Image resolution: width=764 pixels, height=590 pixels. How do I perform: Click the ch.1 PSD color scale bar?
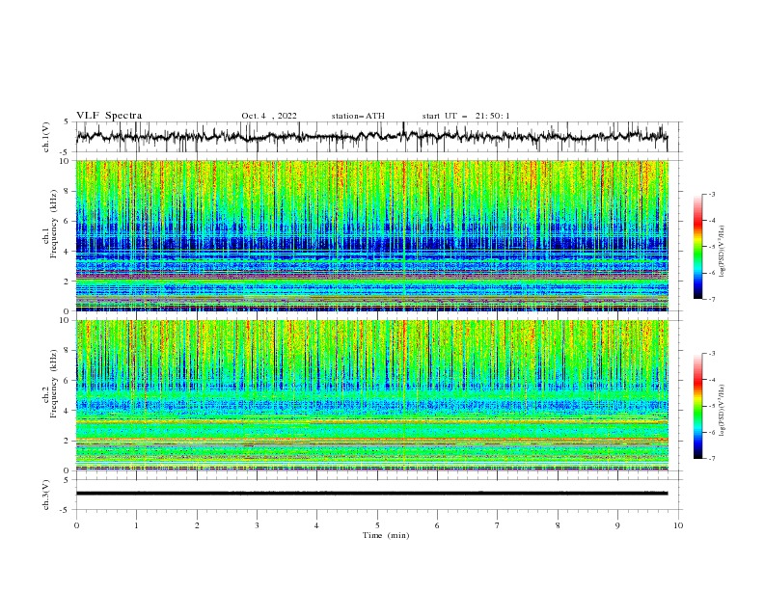pyautogui.click(x=697, y=247)
